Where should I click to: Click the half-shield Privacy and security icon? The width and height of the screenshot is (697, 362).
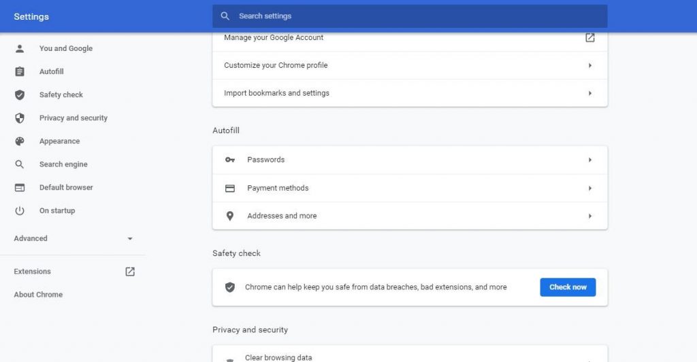point(20,118)
